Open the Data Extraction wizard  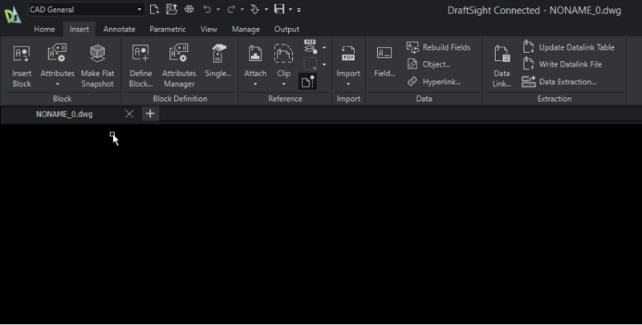(x=559, y=82)
